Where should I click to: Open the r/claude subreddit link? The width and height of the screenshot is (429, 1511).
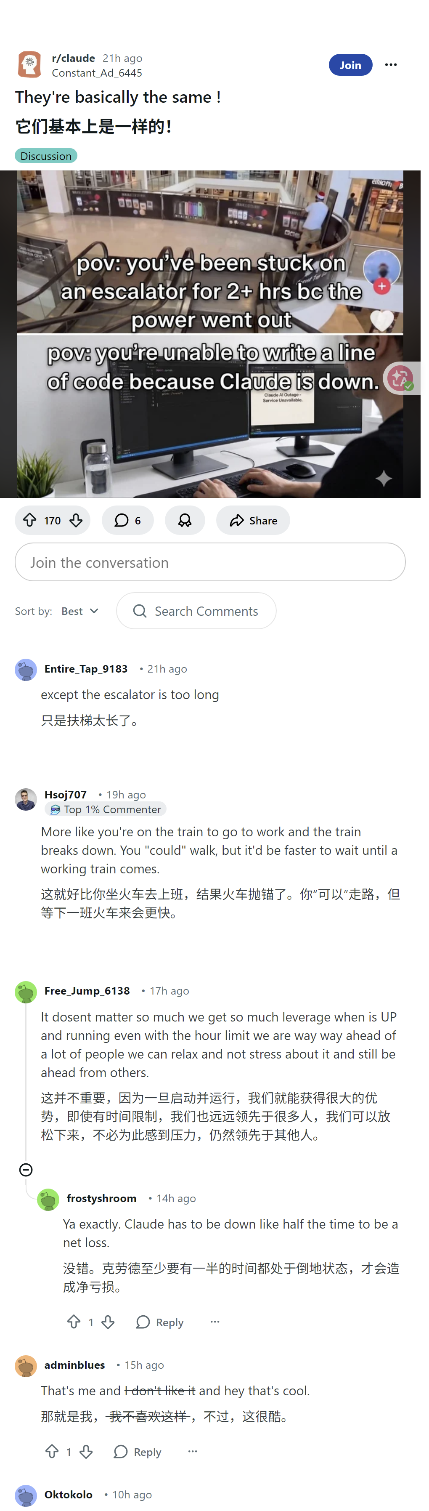(73, 58)
